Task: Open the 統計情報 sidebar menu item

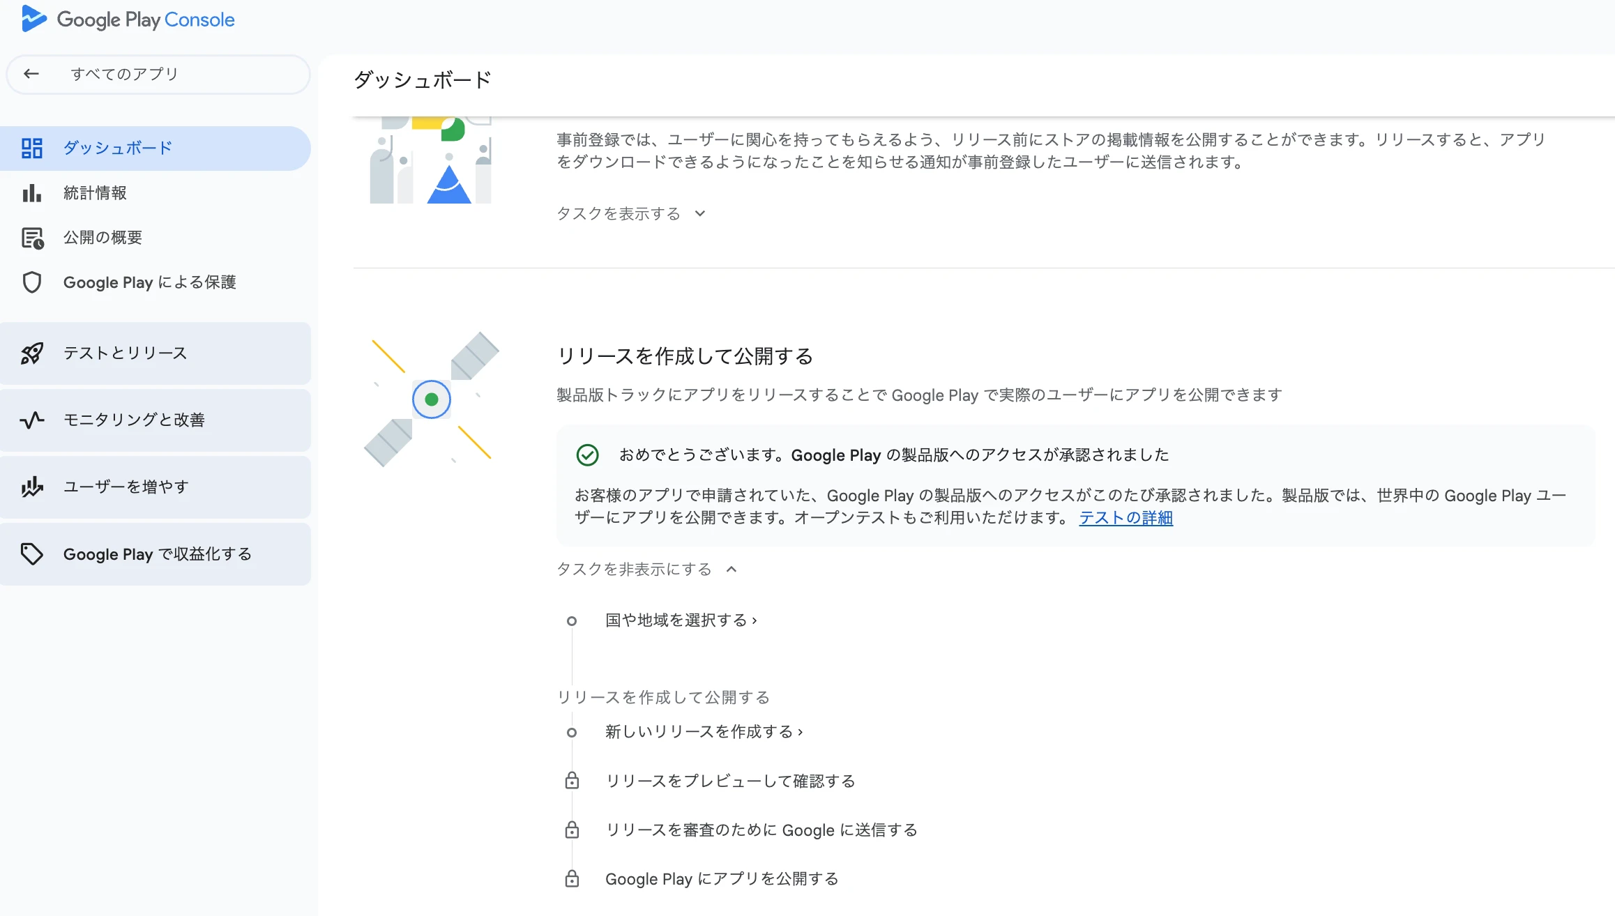Action: coord(156,193)
